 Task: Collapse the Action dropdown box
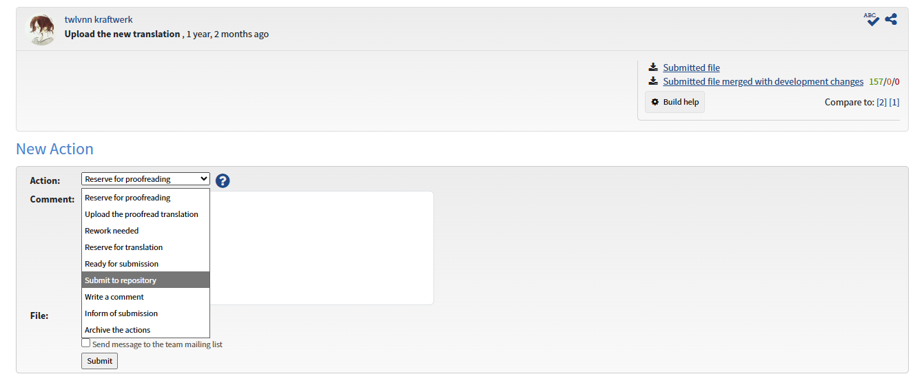145,179
